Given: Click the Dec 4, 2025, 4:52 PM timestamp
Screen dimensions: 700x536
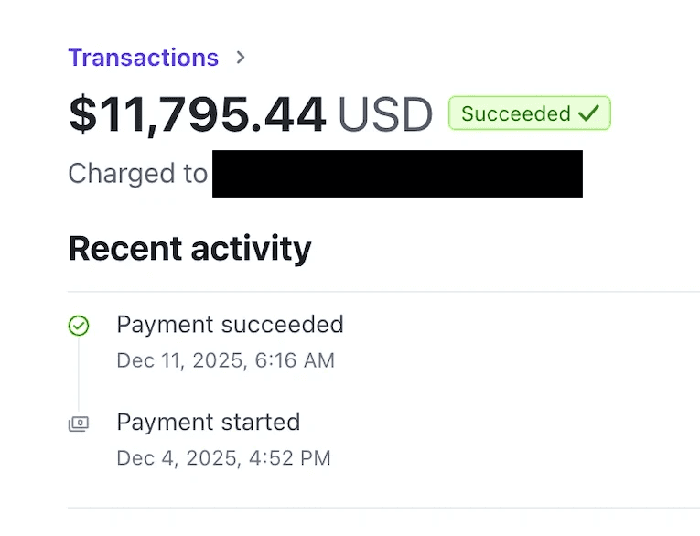Looking at the screenshot, I should 223,457.
